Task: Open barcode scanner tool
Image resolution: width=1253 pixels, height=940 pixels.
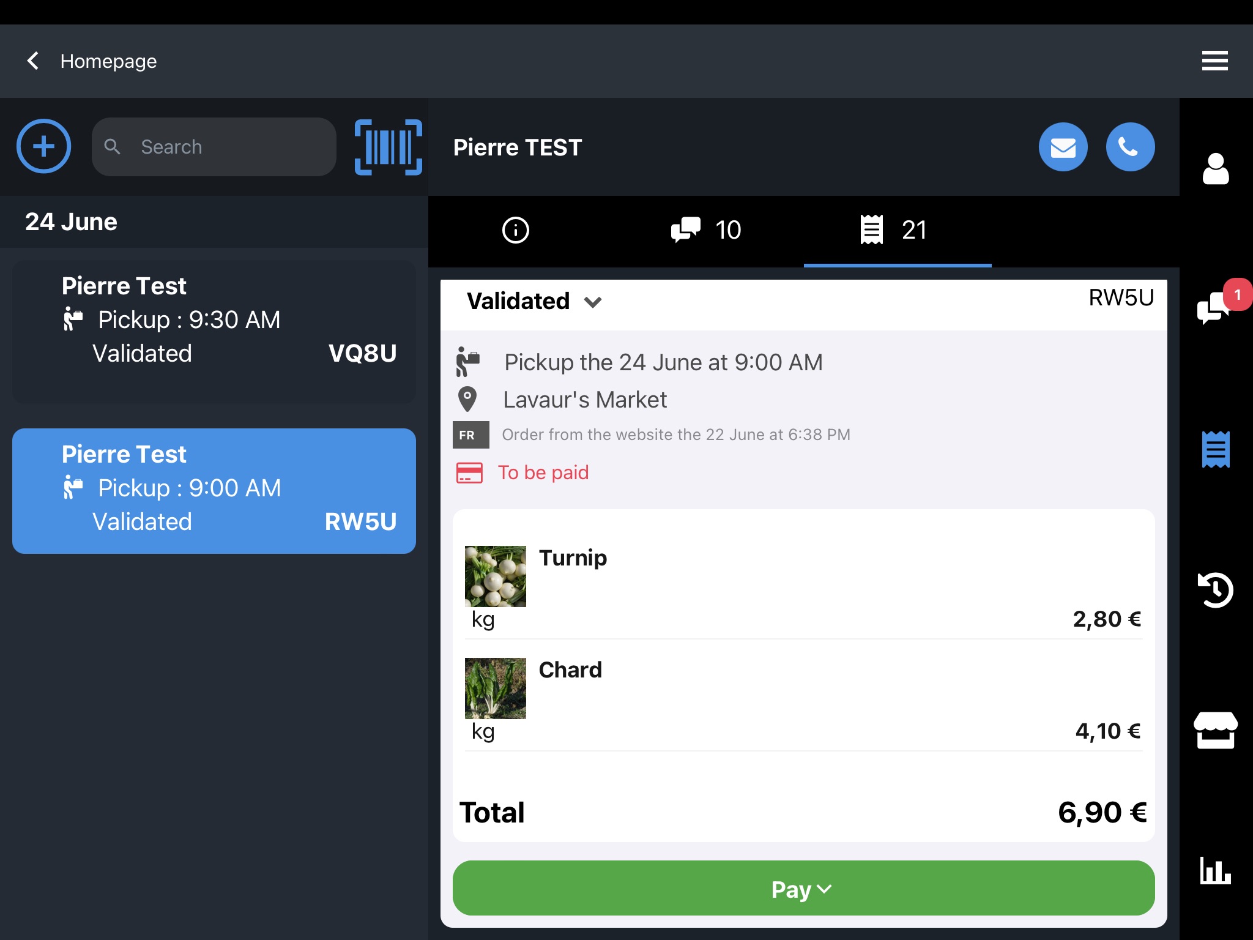Action: (x=388, y=147)
